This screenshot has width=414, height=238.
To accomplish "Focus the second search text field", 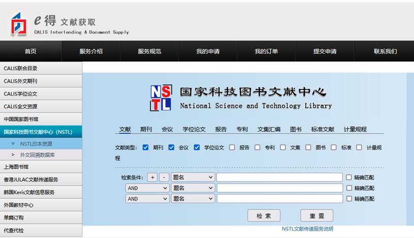I will 279,188.
